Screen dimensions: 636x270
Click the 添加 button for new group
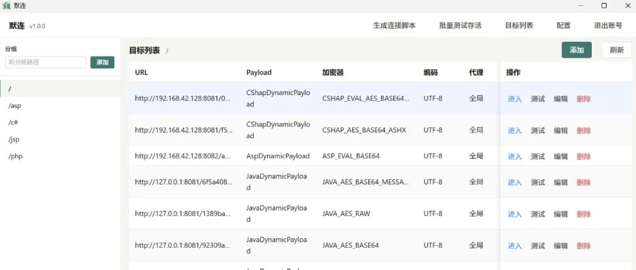pyautogui.click(x=102, y=62)
